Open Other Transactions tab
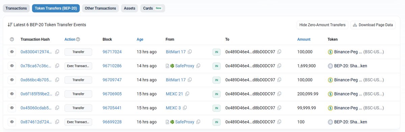Viewport: 405px width, 132px height. coord(100,8)
